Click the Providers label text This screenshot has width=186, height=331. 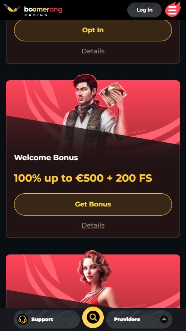coord(127,319)
